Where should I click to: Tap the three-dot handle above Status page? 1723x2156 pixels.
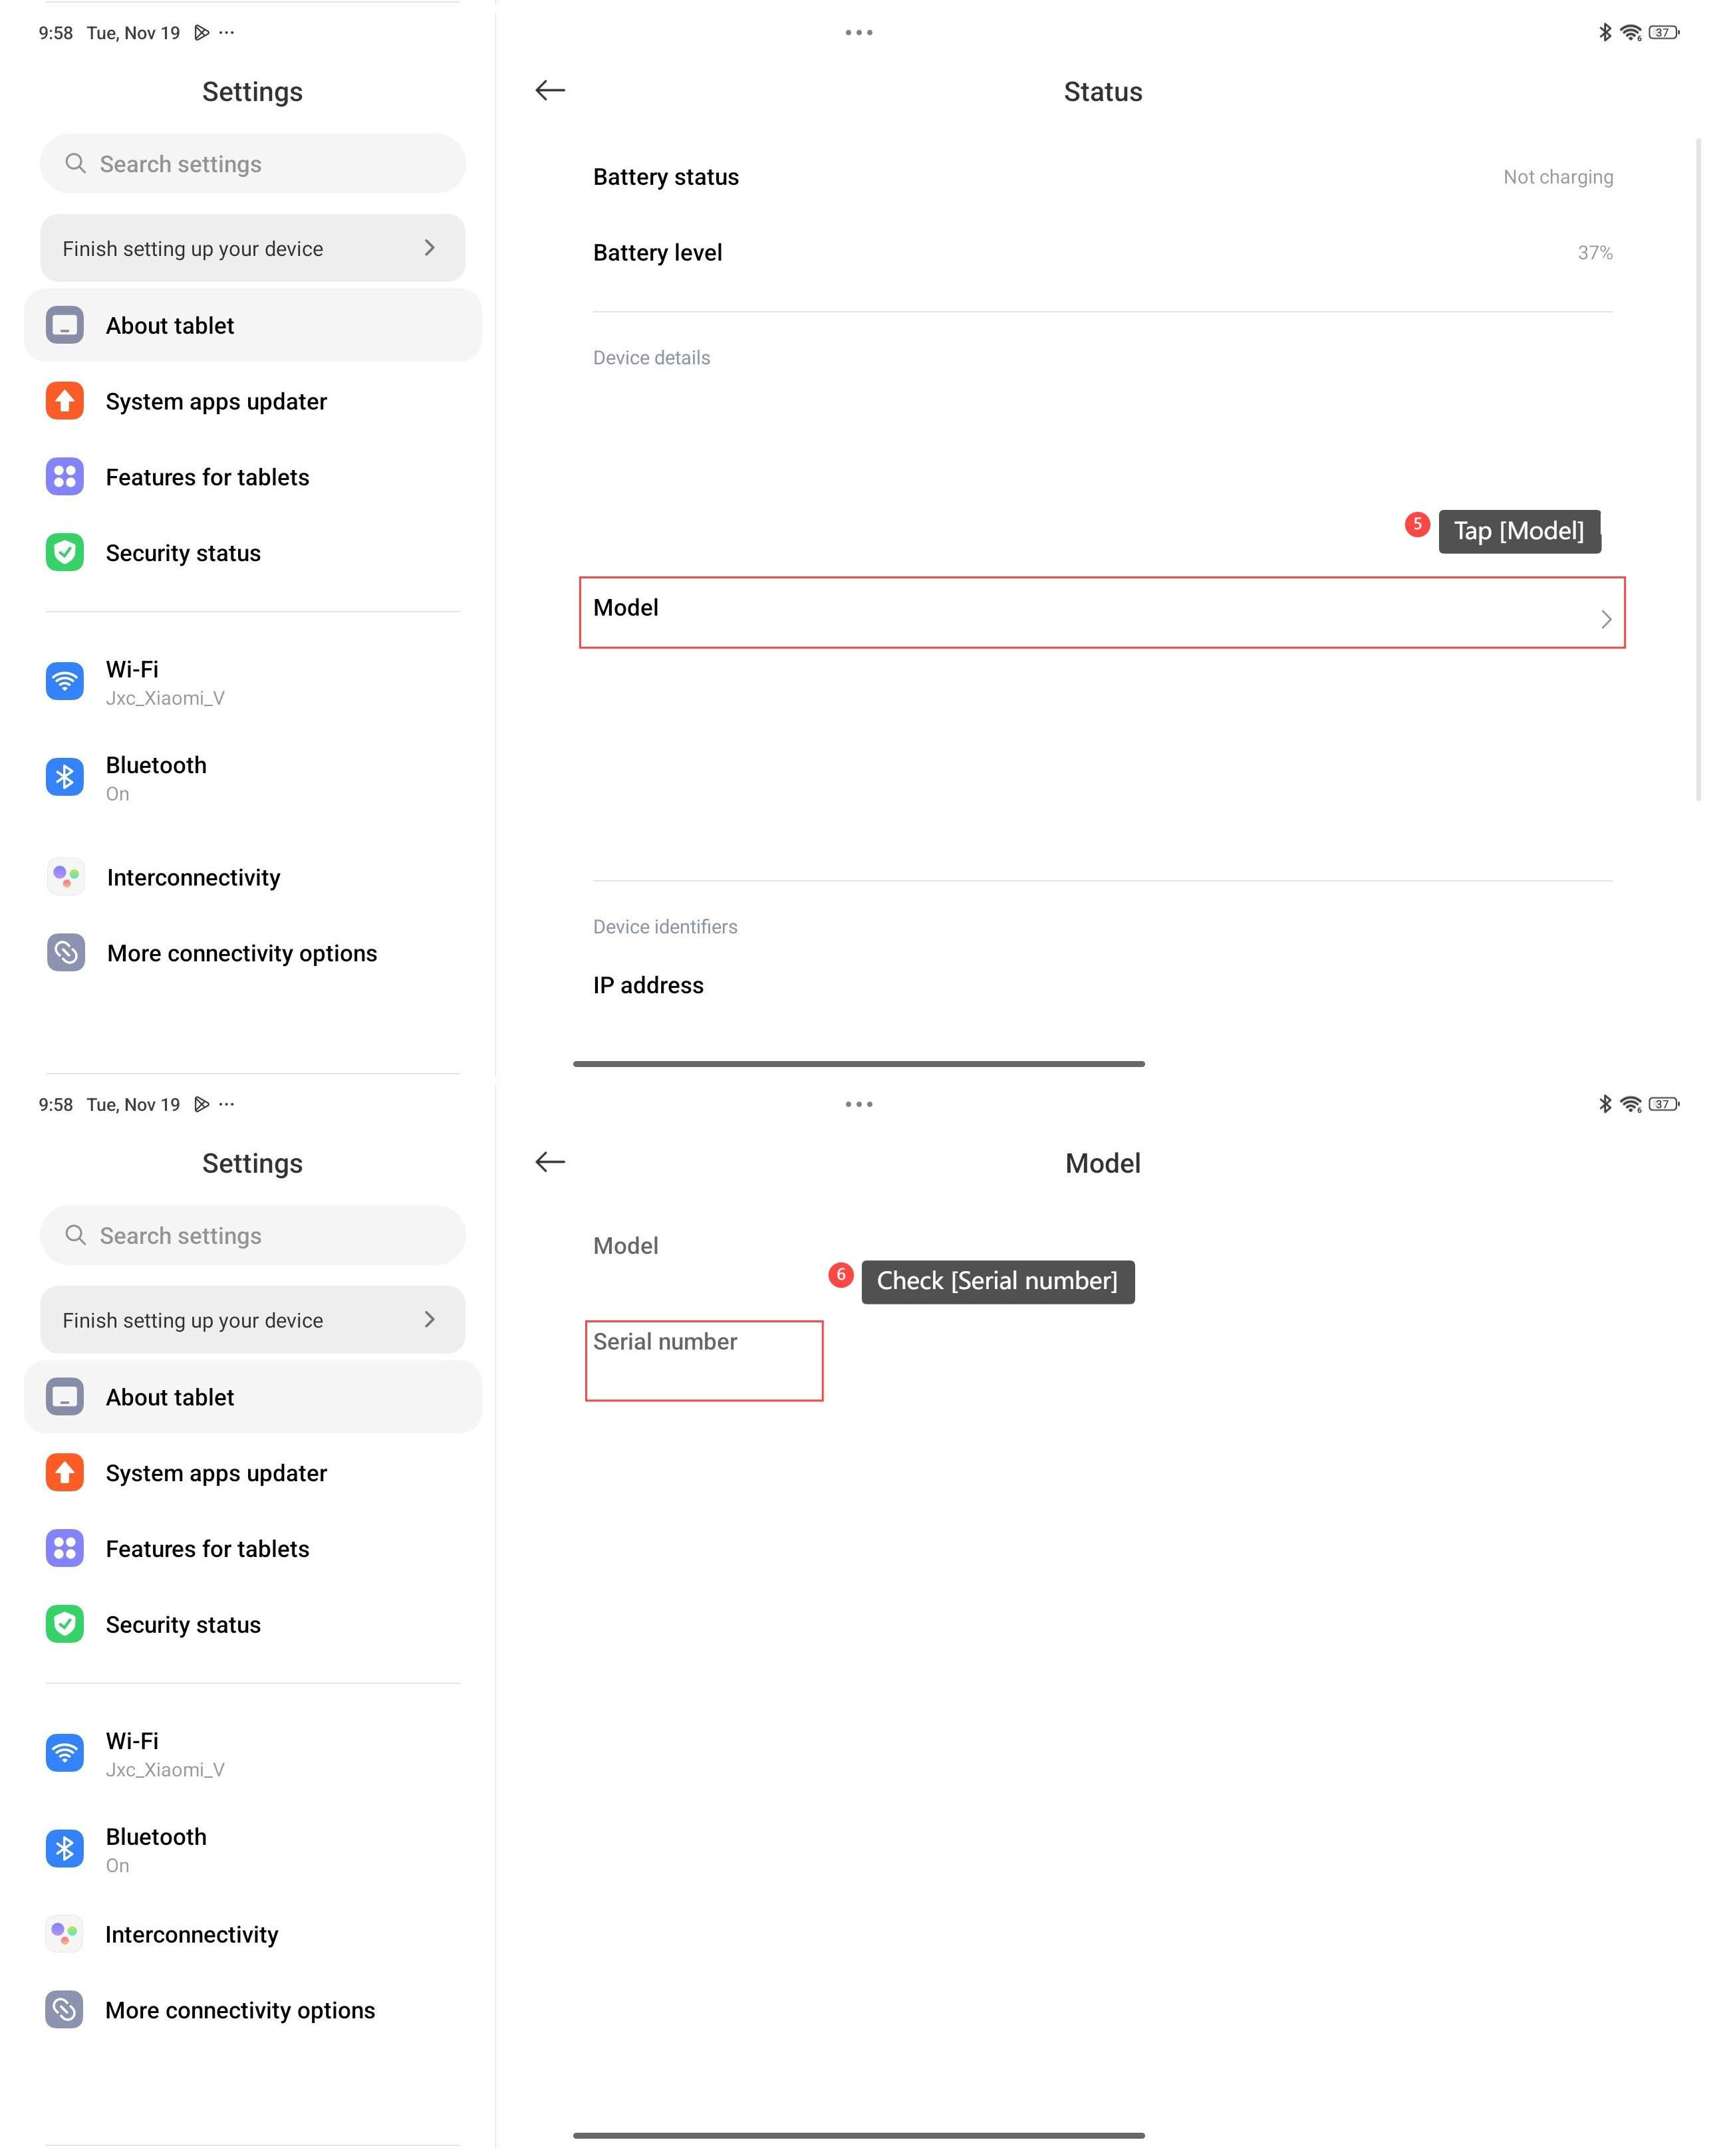coord(859,33)
